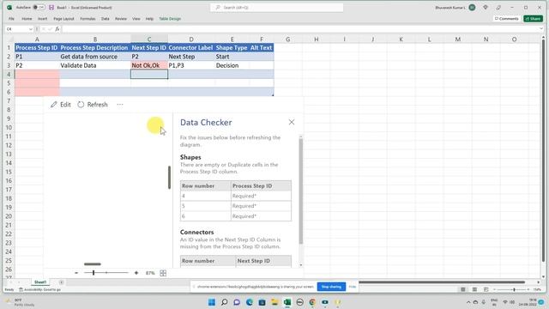549x309 pixels.
Task: Click the Insert Function fx icon
Action: [x=57, y=29]
